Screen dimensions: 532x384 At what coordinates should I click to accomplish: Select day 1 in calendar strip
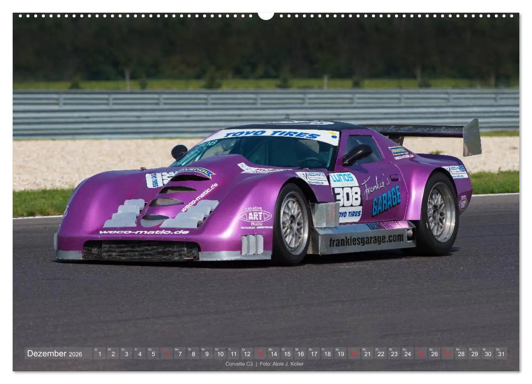[99, 354]
